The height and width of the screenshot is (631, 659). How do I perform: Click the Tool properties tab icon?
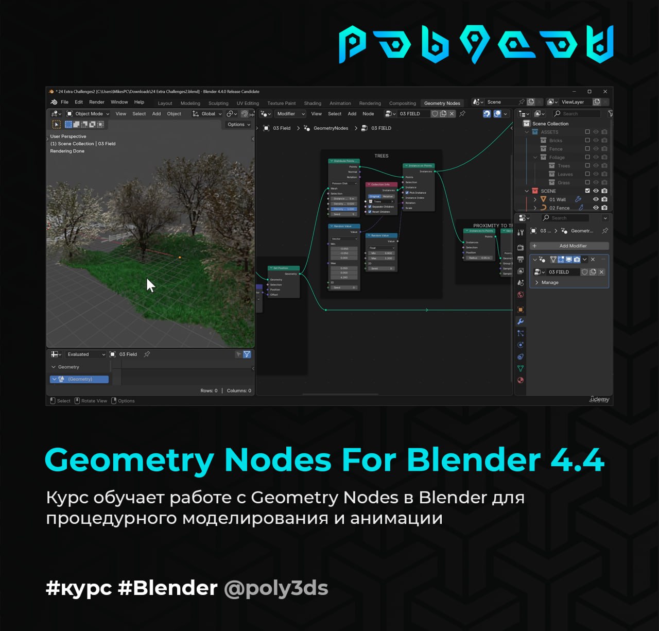(x=521, y=232)
